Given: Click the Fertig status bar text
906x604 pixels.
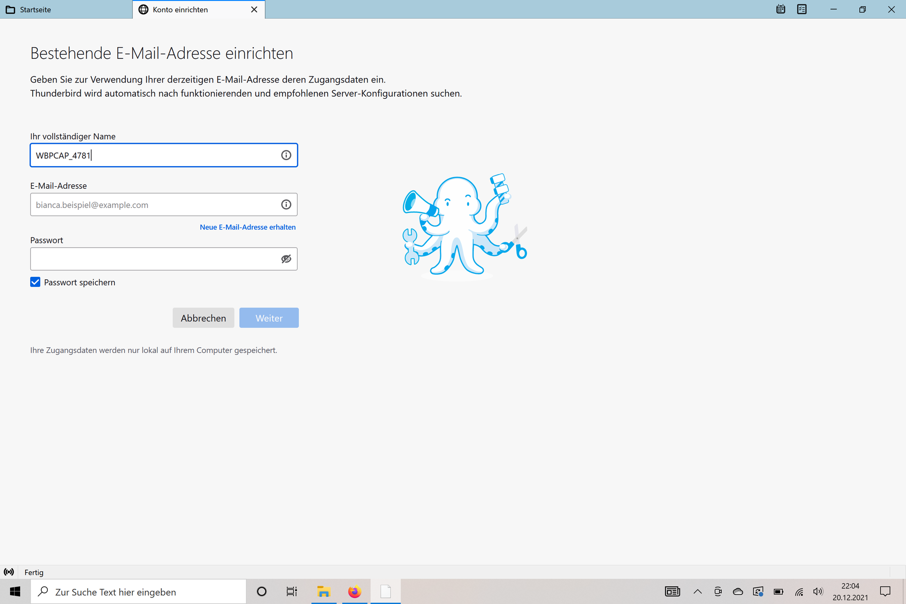Looking at the screenshot, I should pos(34,572).
